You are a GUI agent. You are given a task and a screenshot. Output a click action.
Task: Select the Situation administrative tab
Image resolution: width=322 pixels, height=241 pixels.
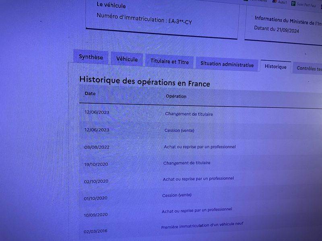pyautogui.click(x=227, y=64)
